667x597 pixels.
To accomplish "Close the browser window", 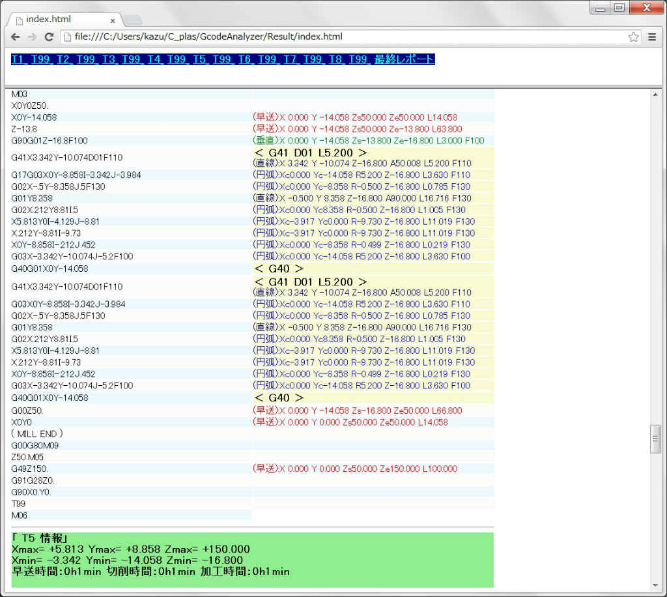I will [647, 8].
